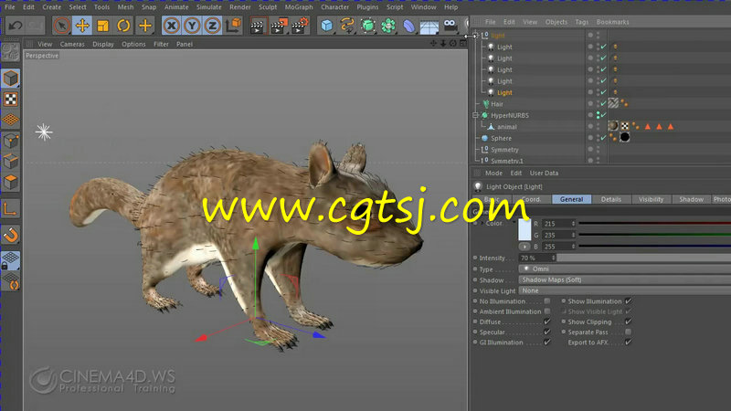Add a Cube primitive object
The height and width of the screenshot is (411, 731).
(327, 26)
